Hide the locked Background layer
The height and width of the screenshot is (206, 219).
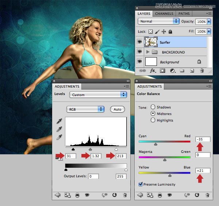(x=139, y=62)
